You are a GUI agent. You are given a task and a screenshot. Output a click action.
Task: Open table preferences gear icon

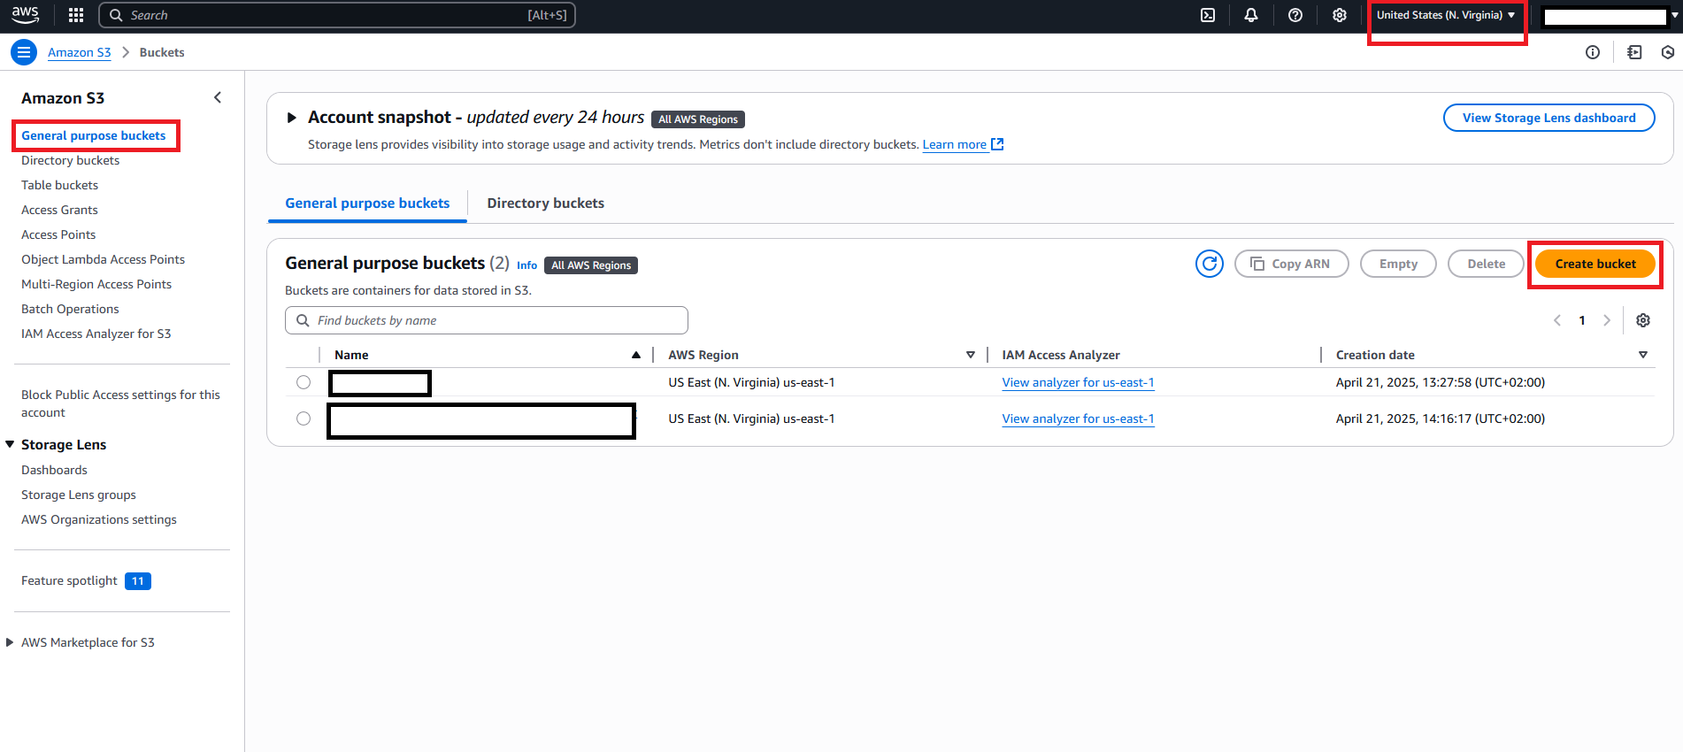pos(1643,320)
